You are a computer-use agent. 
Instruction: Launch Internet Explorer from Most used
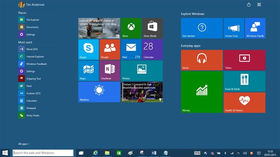coord(39,56)
